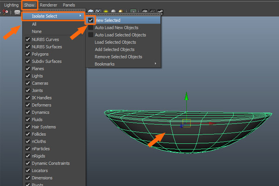The image size is (279, 186).
Task: Click the layered grid icon at toolbar left
Action: pyautogui.click(x=17, y=12)
